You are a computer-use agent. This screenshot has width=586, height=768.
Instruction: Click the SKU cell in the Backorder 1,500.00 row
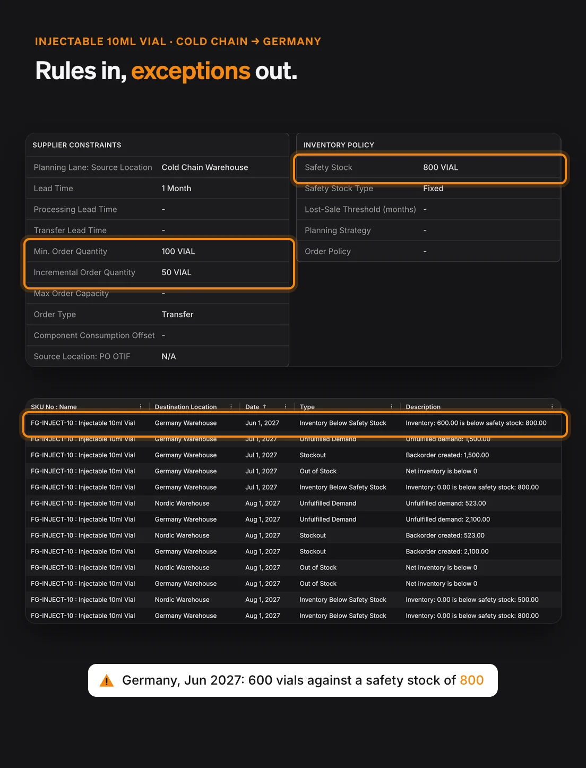tap(83, 455)
